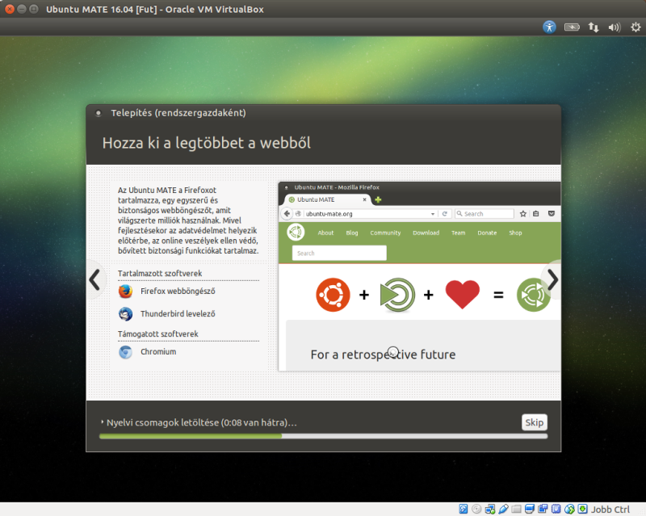
Task: Open the About menu item on the site
Action: [325, 233]
